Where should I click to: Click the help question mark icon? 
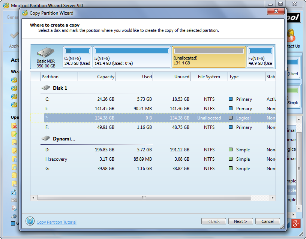30,221
